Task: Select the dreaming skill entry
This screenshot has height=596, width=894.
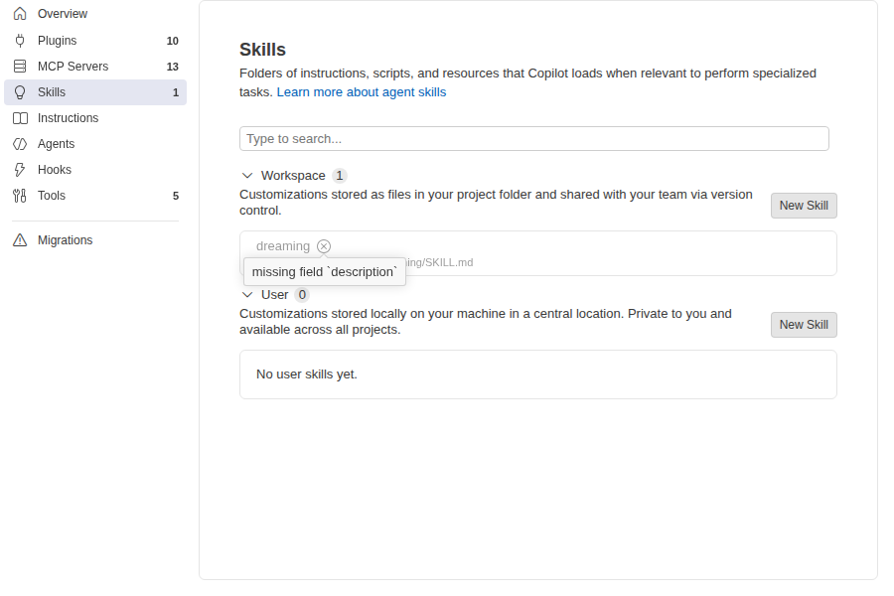Action: click(538, 253)
